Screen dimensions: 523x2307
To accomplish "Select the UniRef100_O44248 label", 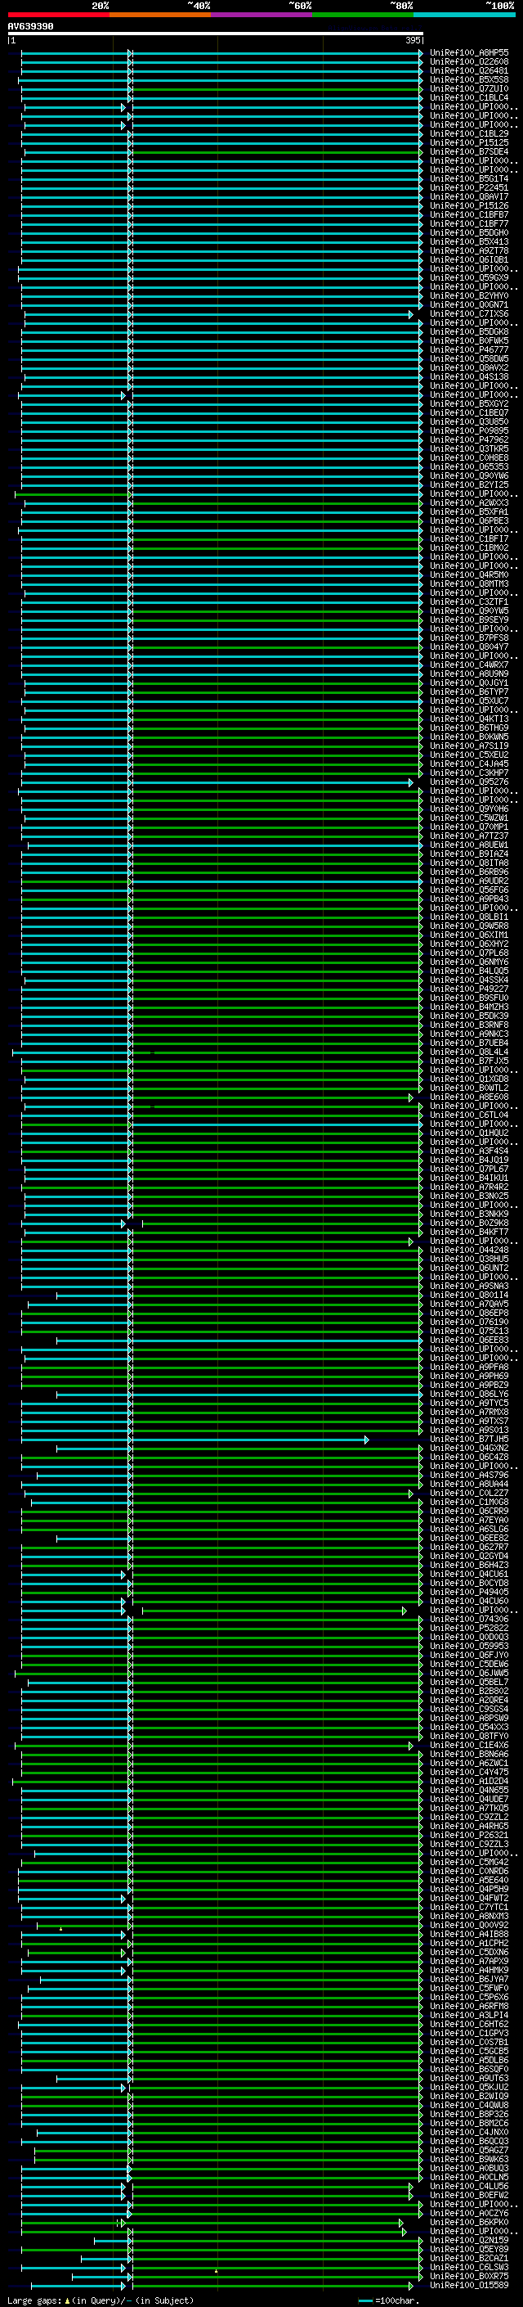I will point(469,1250).
